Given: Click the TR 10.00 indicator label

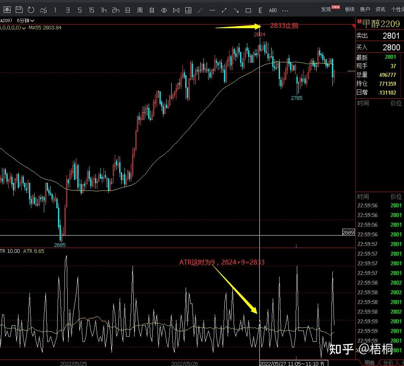Looking at the screenshot, I should [10, 251].
